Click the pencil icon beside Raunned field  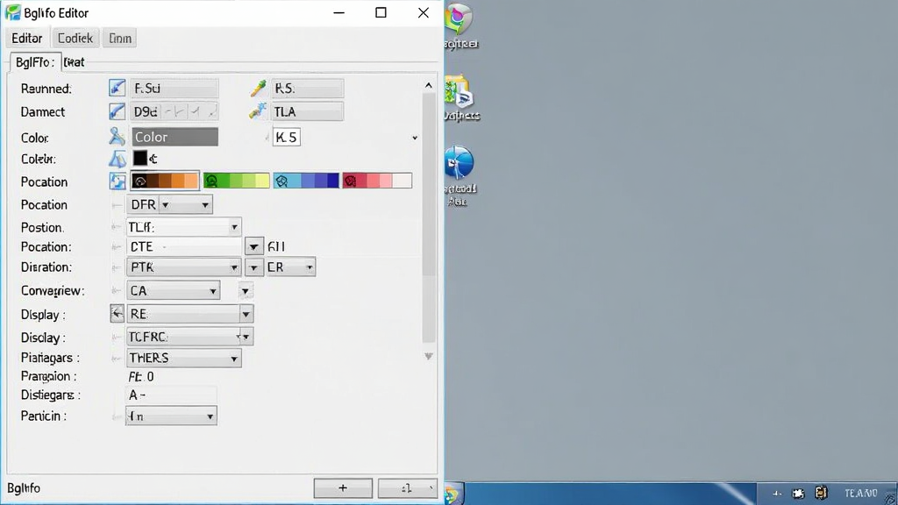pyautogui.click(x=117, y=89)
